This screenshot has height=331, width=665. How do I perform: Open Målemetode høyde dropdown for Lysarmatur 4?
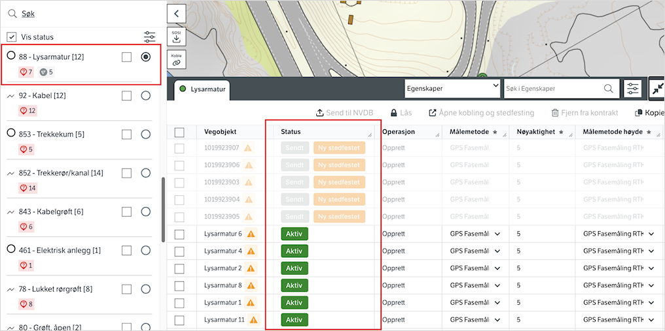651,251
